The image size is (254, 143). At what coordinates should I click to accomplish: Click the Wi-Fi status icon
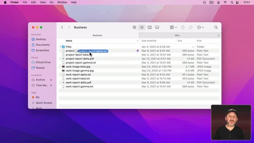click(x=225, y=2)
